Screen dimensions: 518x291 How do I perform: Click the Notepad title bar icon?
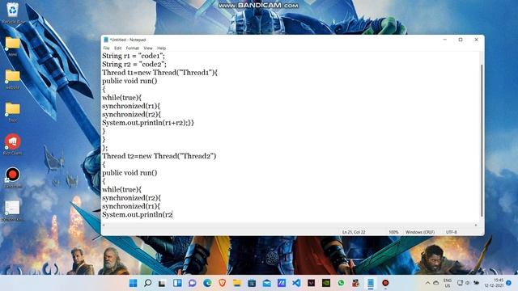(x=106, y=40)
